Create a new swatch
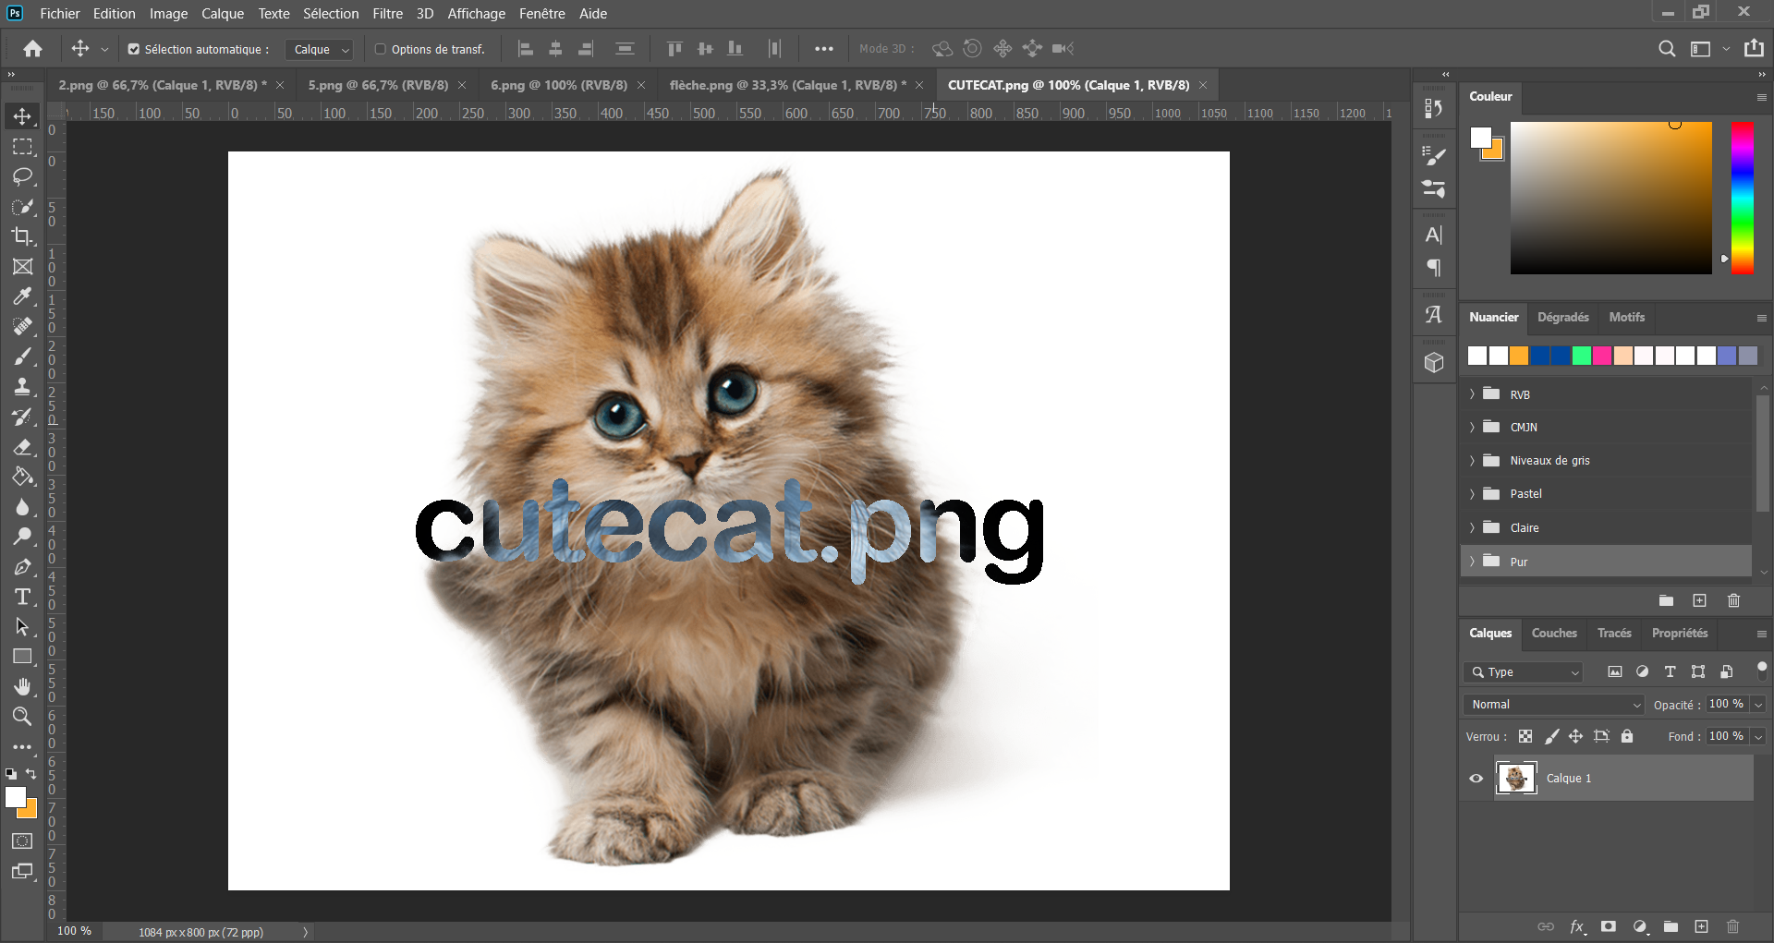This screenshot has height=943, width=1774. click(x=1699, y=600)
